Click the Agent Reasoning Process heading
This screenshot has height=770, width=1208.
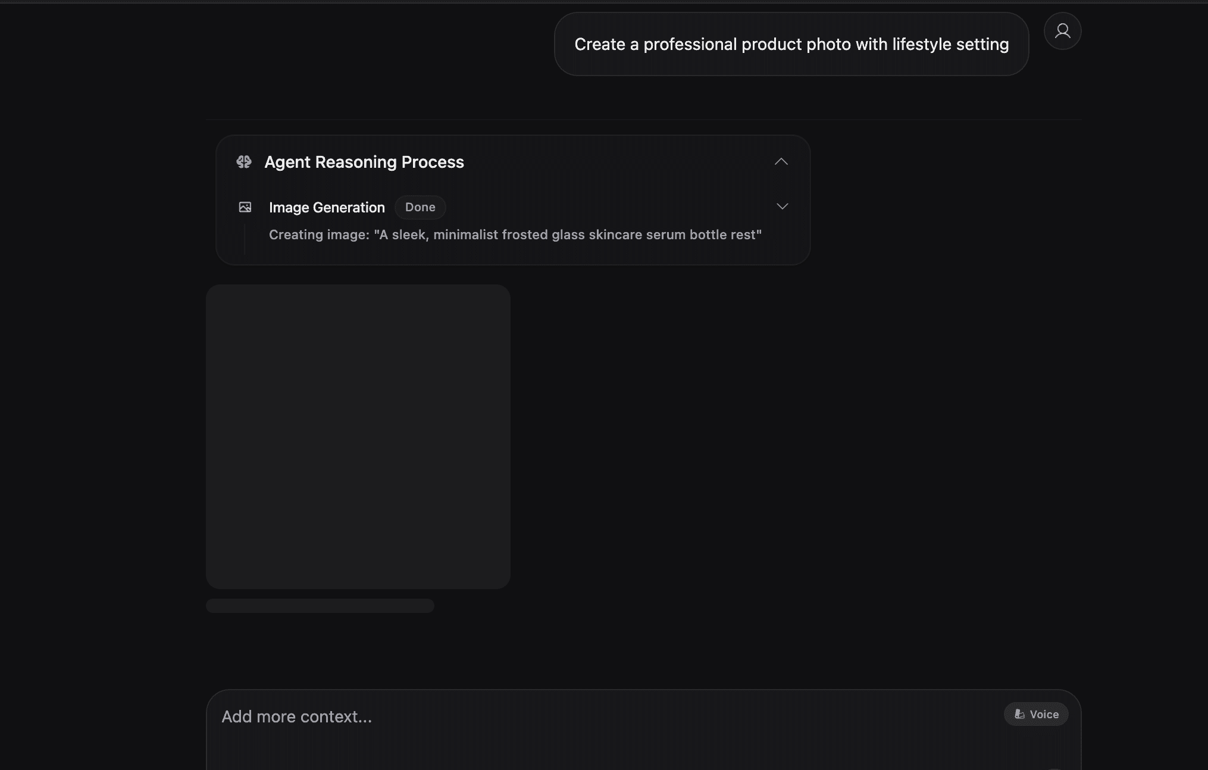364,162
